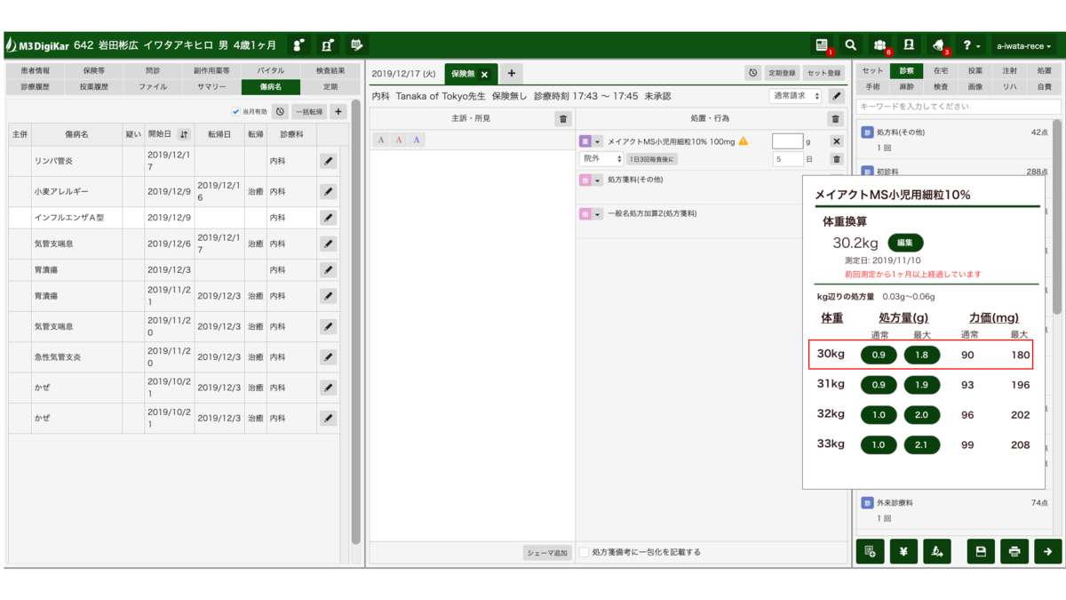
Task: Switch to the 患者情報 tab
Action: point(36,70)
